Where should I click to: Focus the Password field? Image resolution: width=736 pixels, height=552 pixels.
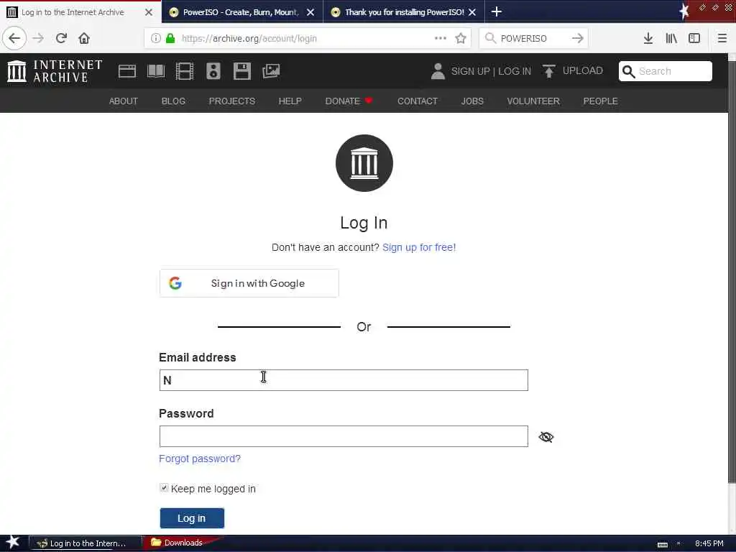[x=344, y=436]
